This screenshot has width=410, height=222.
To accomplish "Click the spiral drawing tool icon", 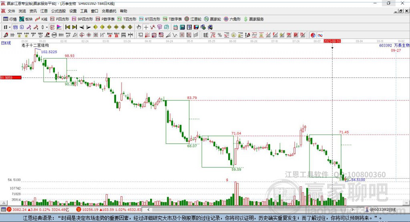I will [40, 35].
